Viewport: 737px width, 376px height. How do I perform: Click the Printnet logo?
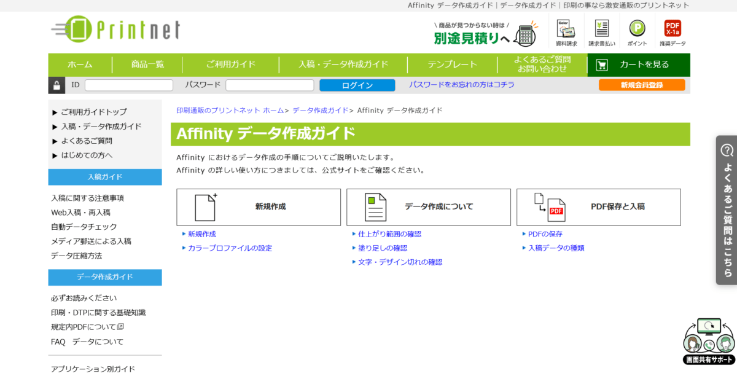(115, 29)
